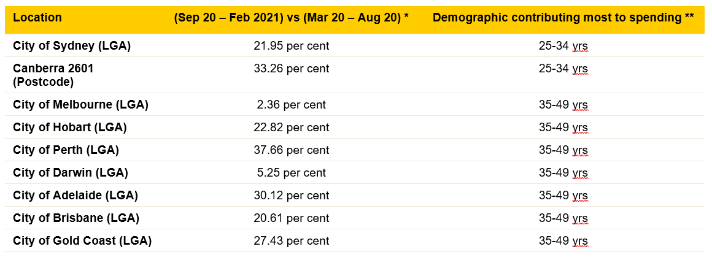
Task: Click the 33.26 per cent value
Action: (x=291, y=69)
